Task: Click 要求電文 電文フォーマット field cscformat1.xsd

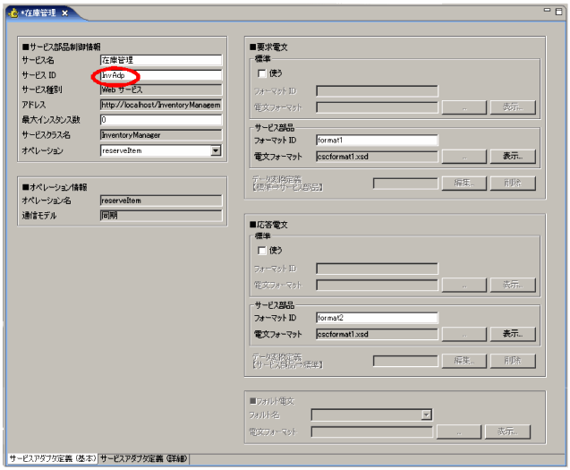Action: click(x=377, y=157)
